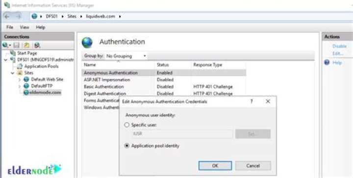The image size is (353, 178).
Task: Open the File menu
Action: tap(10, 27)
